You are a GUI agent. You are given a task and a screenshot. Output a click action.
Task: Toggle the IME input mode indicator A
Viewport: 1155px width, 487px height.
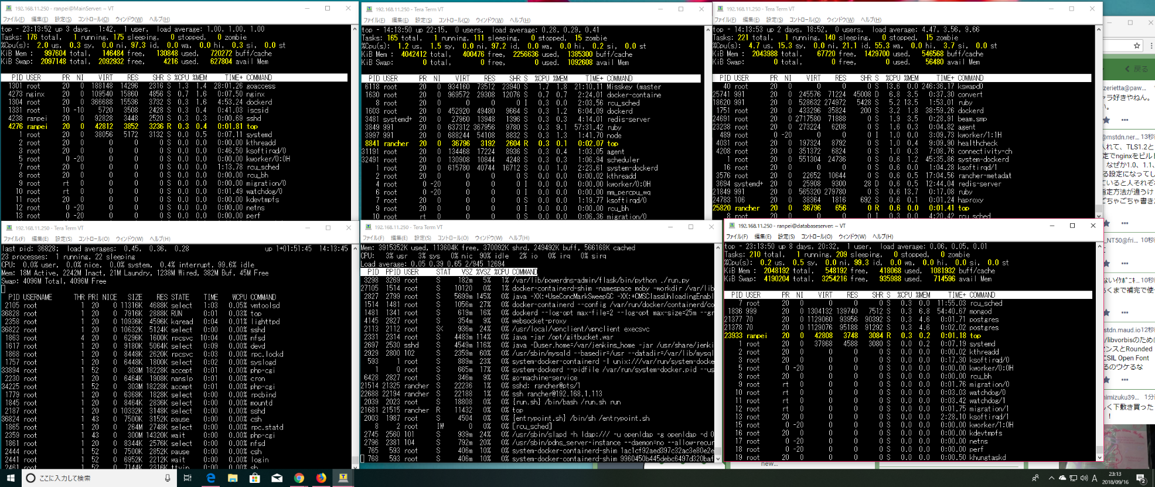tap(1095, 478)
